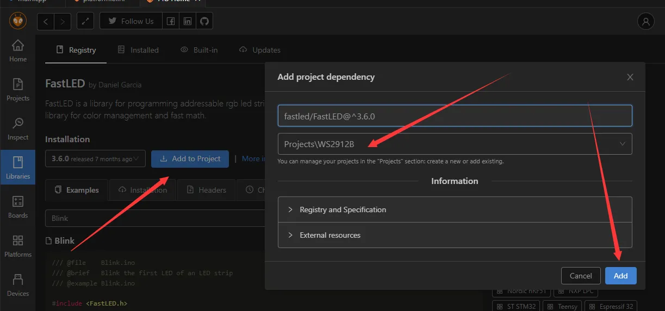
Task: Click the Add to Project button
Action: (190, 159)
